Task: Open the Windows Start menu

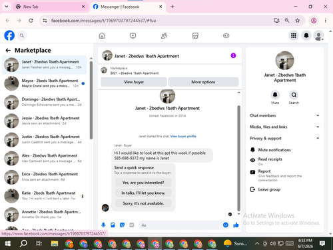Action: [7, 243]
